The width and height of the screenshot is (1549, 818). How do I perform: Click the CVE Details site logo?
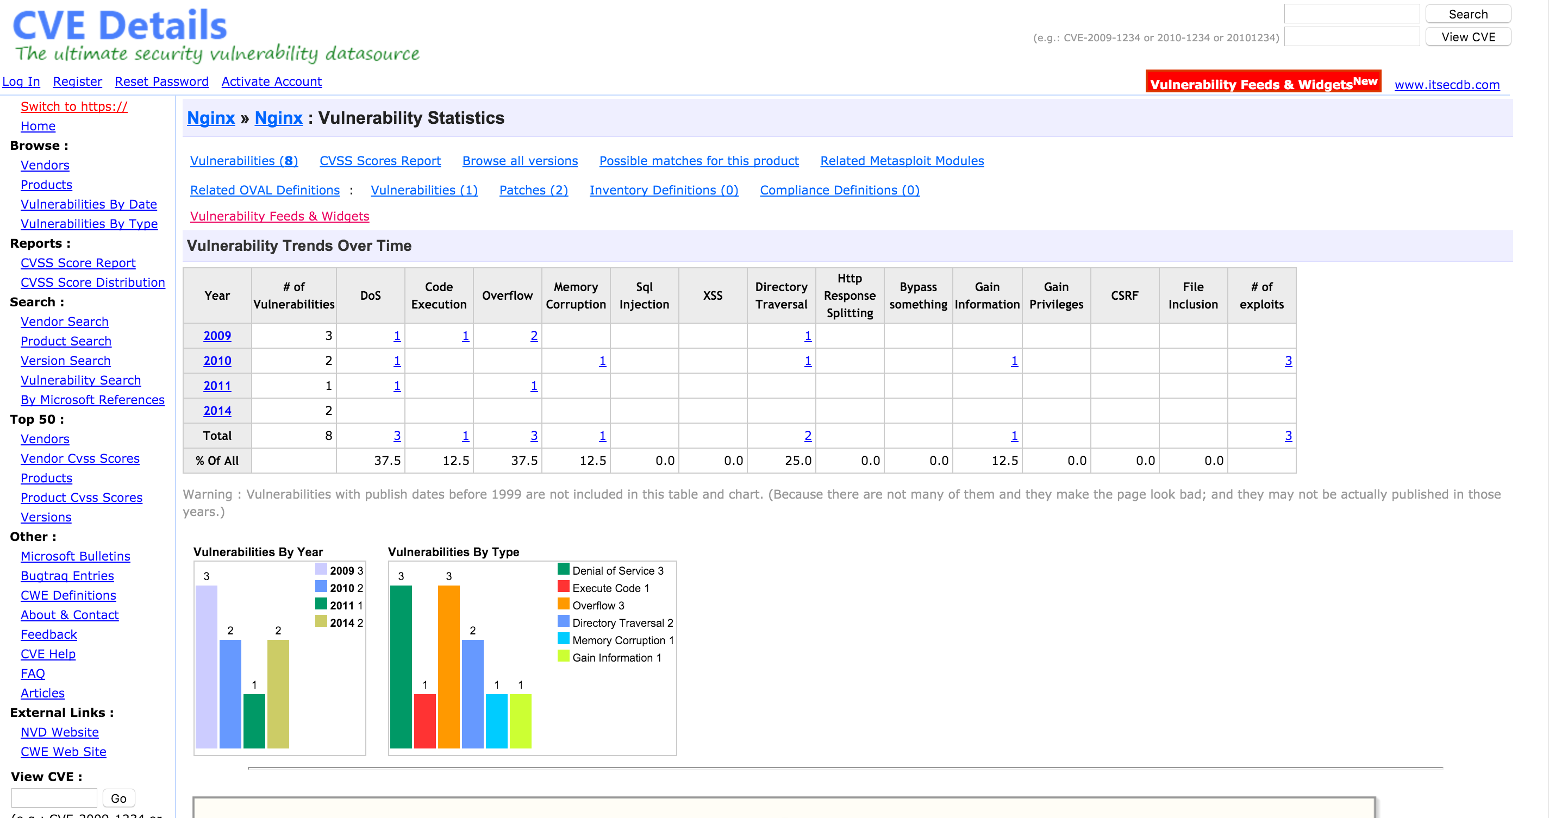(x=120, y=27)
